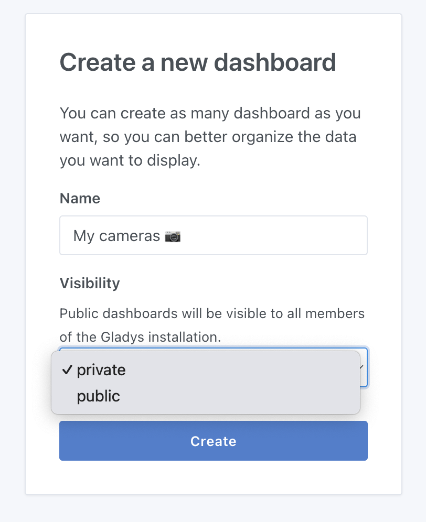
Task: Click inside the dashboard Name input
Action: pos(213,235)
